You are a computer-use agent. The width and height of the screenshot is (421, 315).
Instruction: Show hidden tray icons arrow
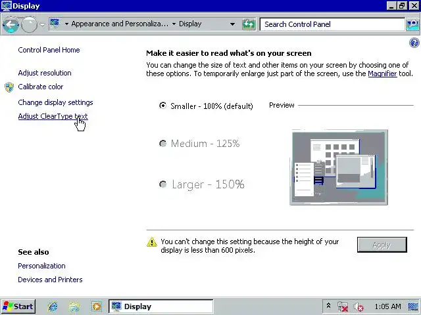[x=328, y=306]
